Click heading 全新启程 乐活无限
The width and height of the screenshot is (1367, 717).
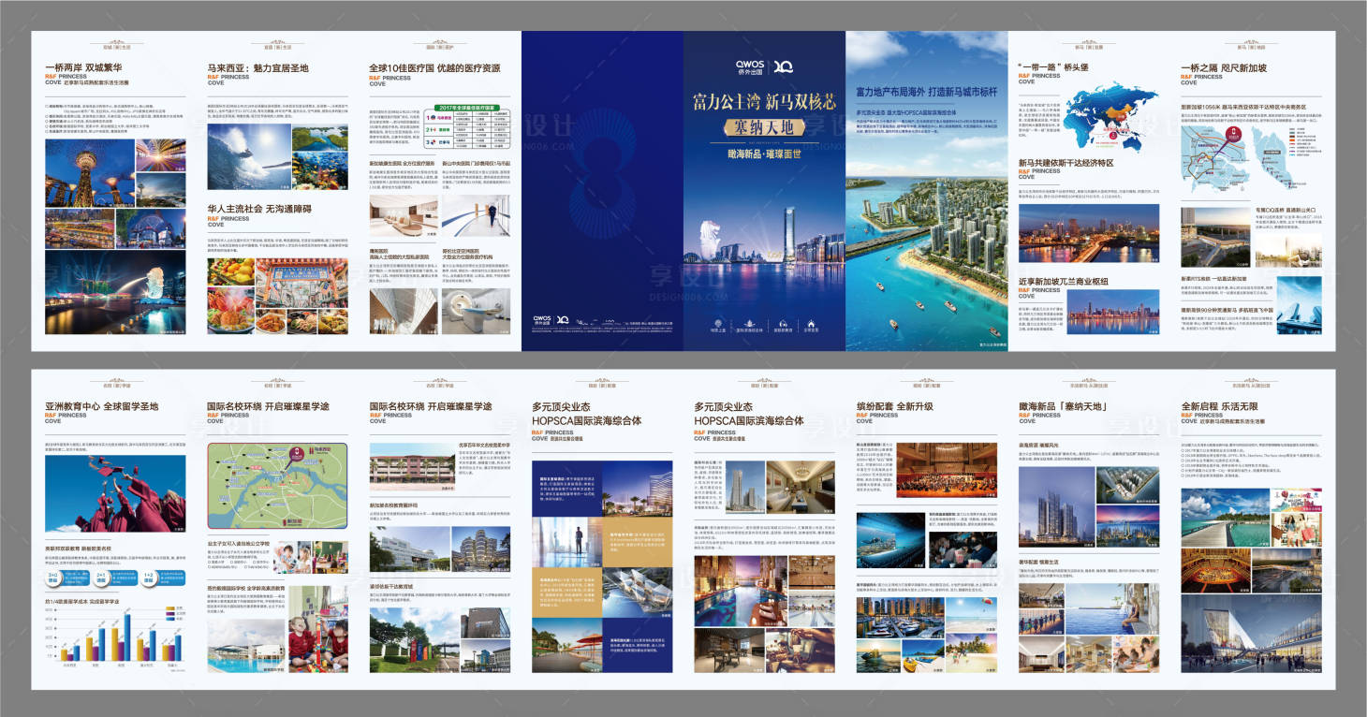click(1219, 406)
